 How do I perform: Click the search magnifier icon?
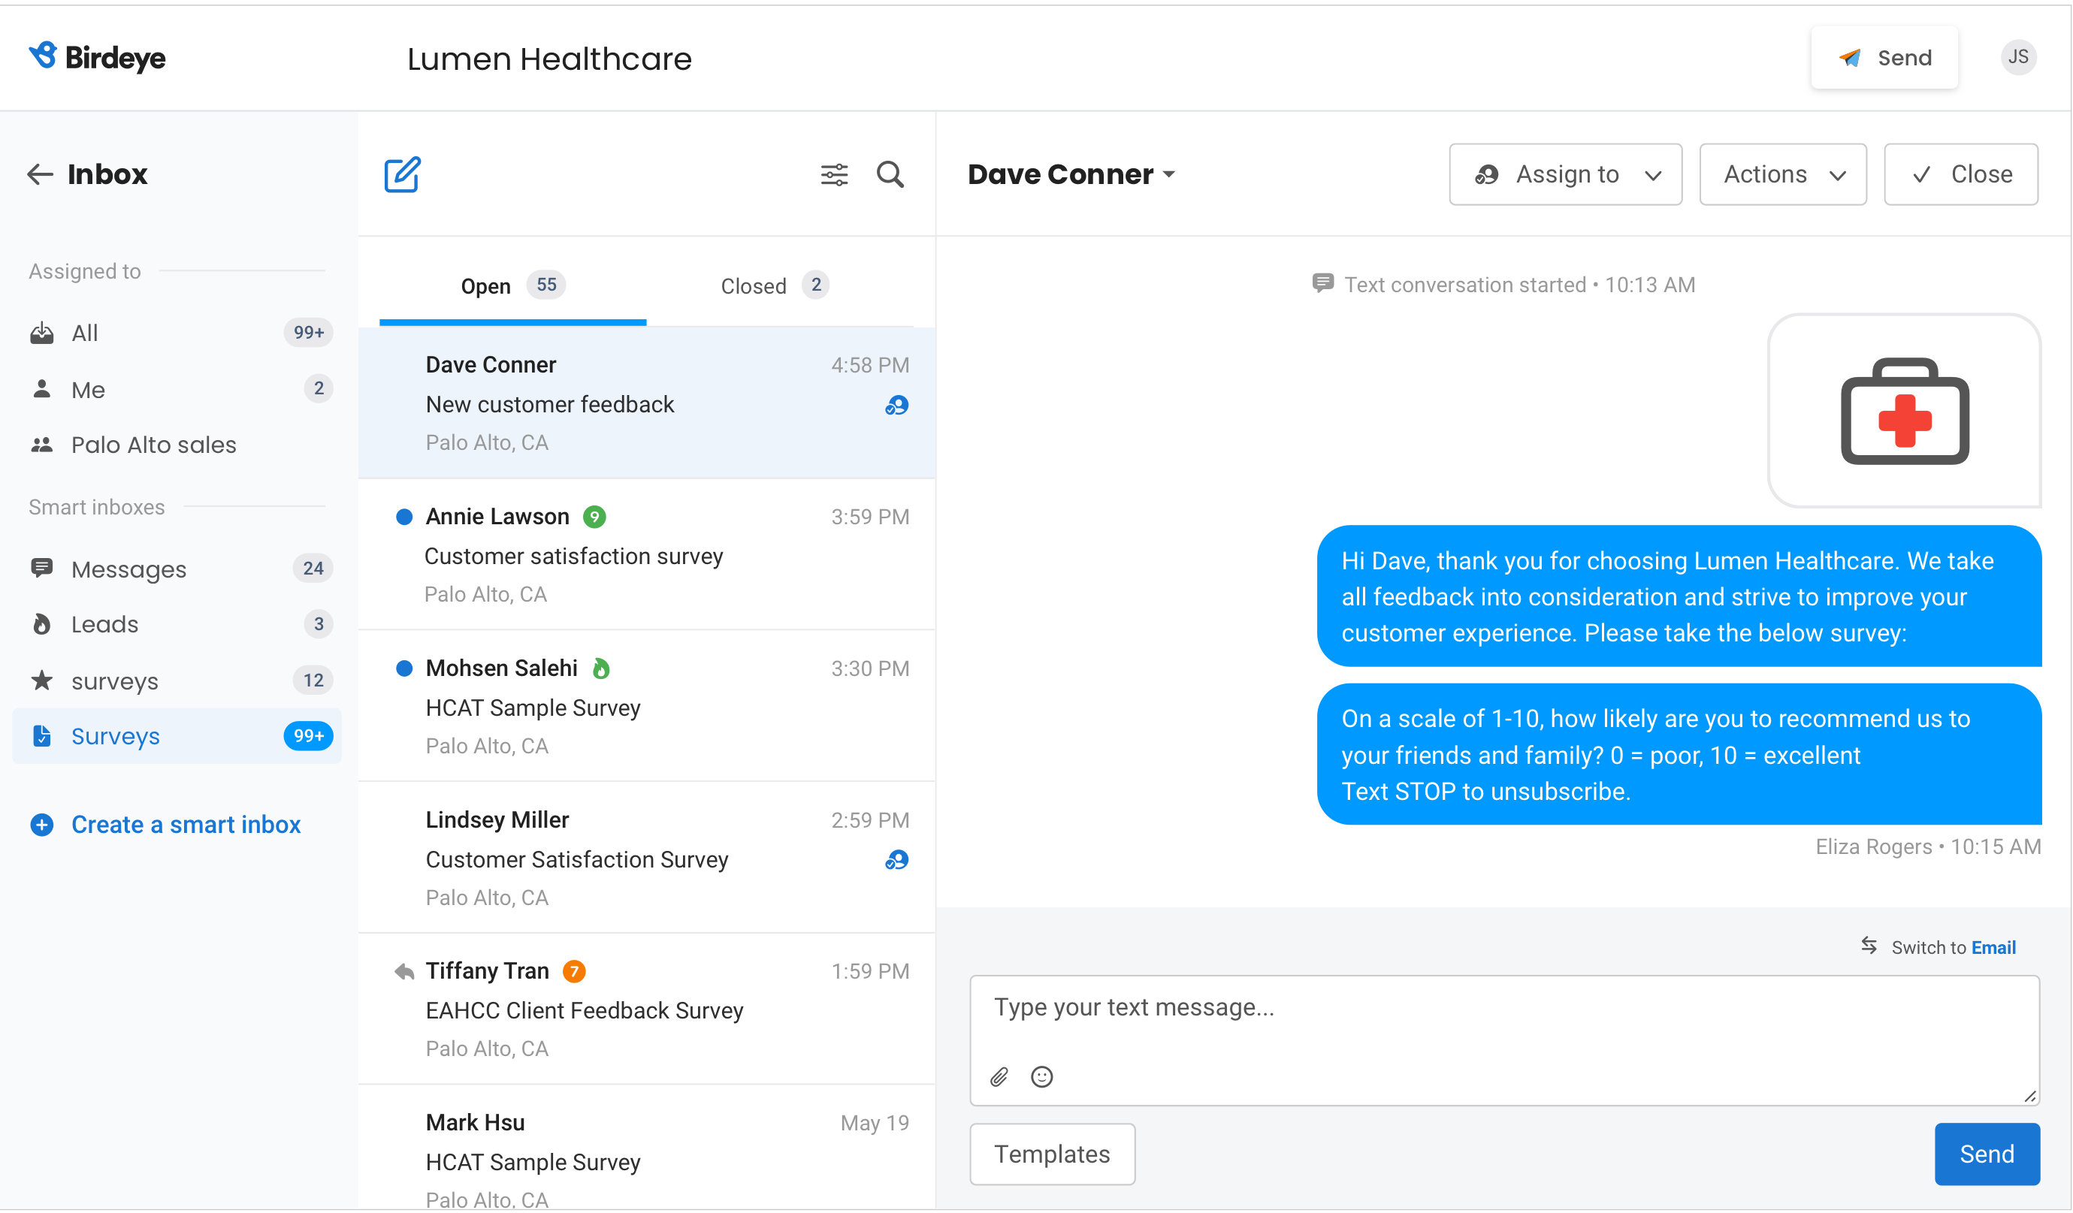coord(890,174)
